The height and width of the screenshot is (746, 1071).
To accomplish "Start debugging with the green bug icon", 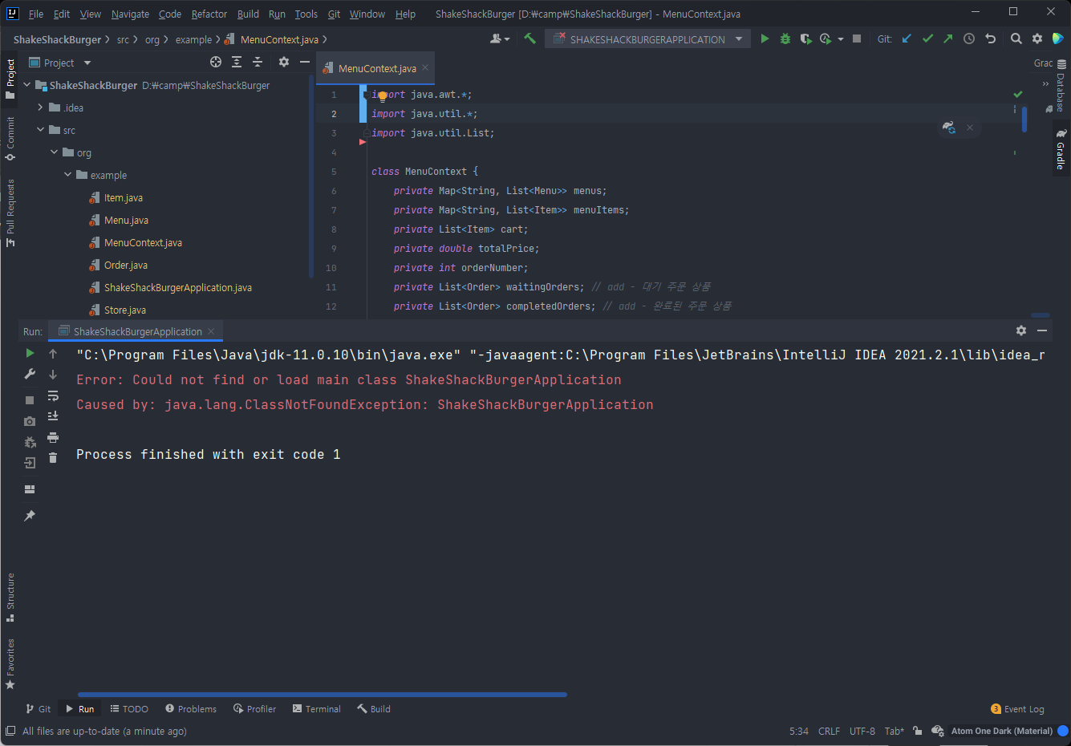I will [x=785, y=39].
